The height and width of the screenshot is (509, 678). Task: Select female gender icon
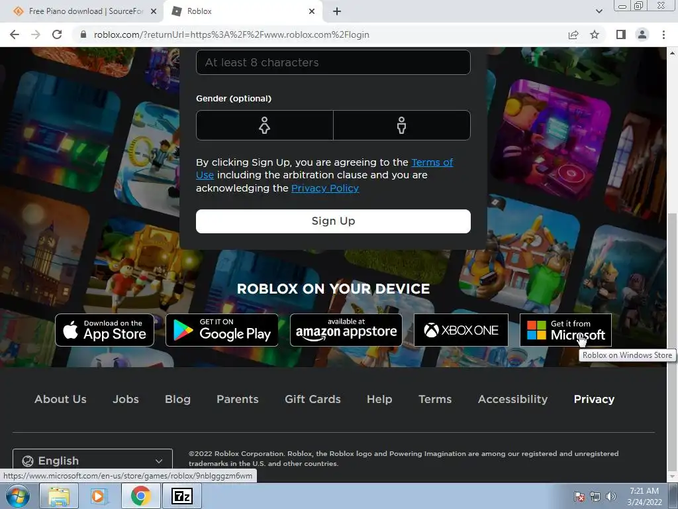point(265,125)
